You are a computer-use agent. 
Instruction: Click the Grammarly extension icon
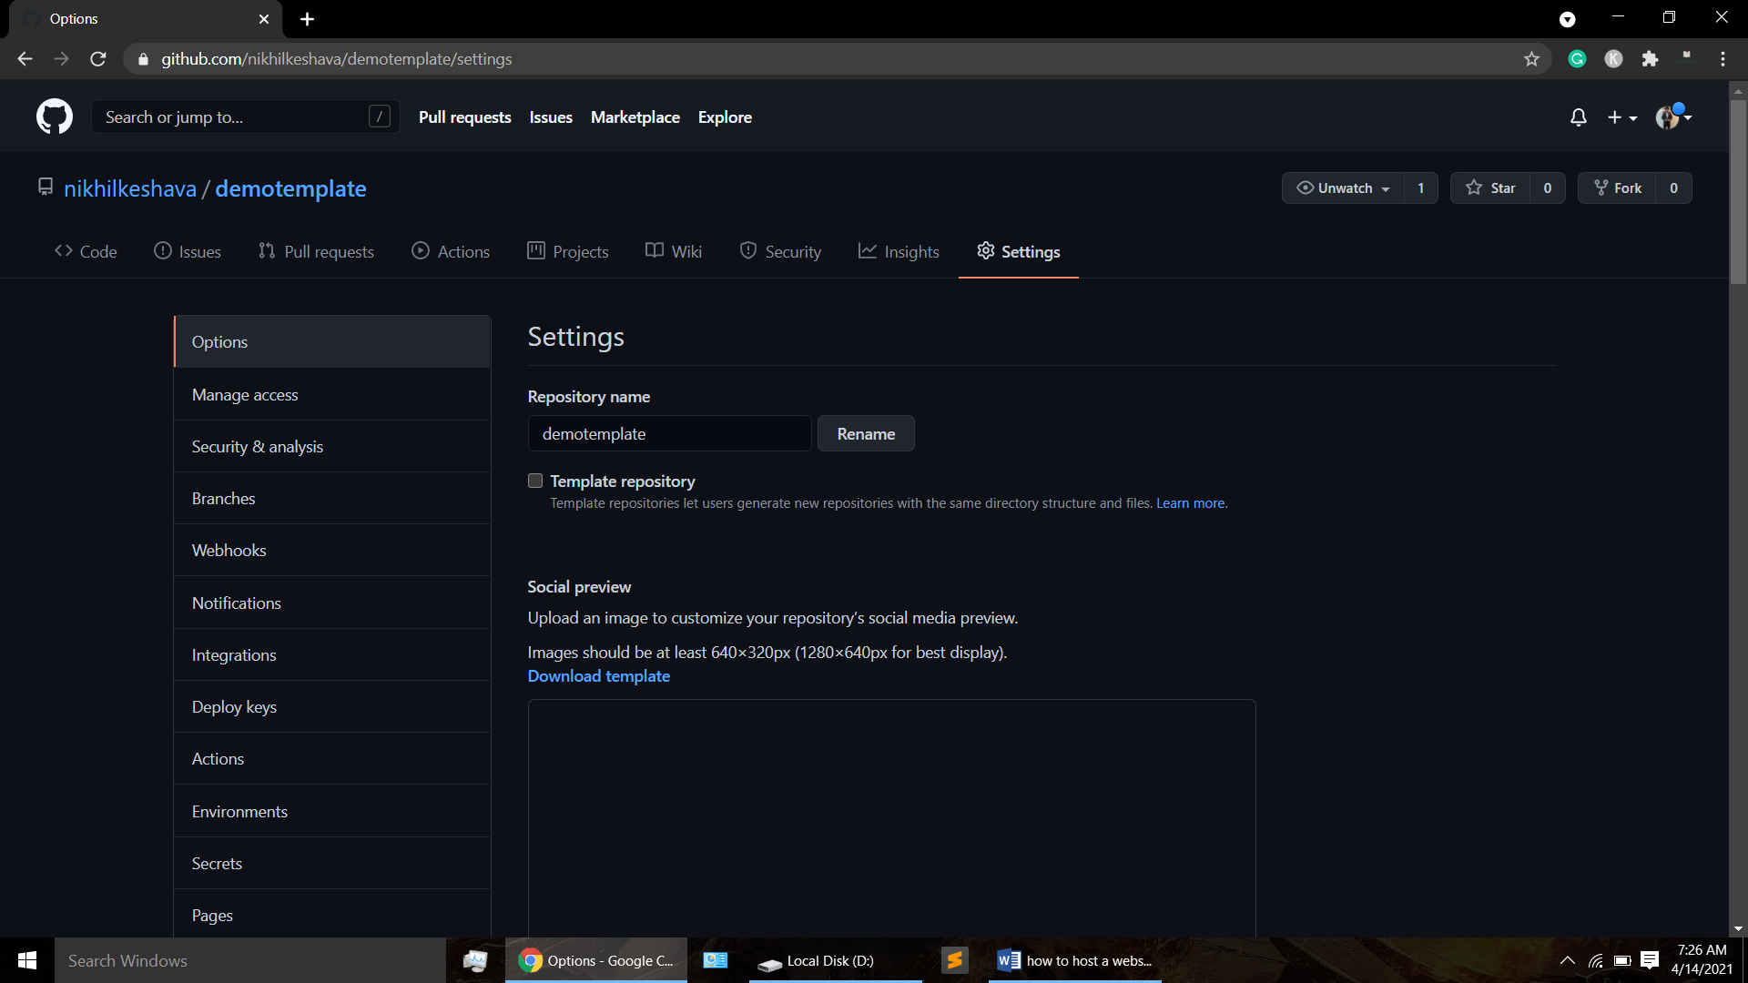(x=1577, y=59)
